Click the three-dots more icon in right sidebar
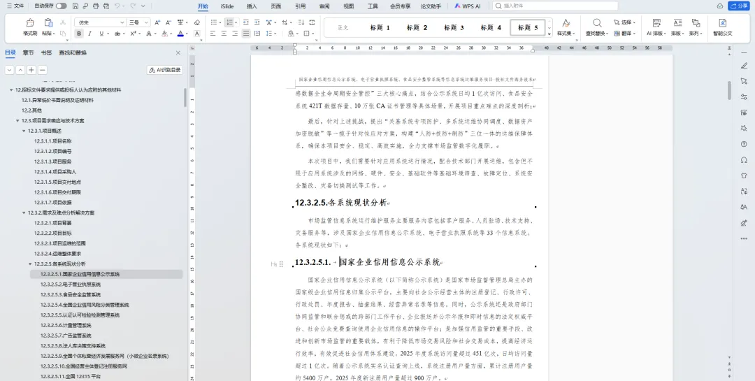The height and width of the screenshot is (381, 755). (744, 238)
